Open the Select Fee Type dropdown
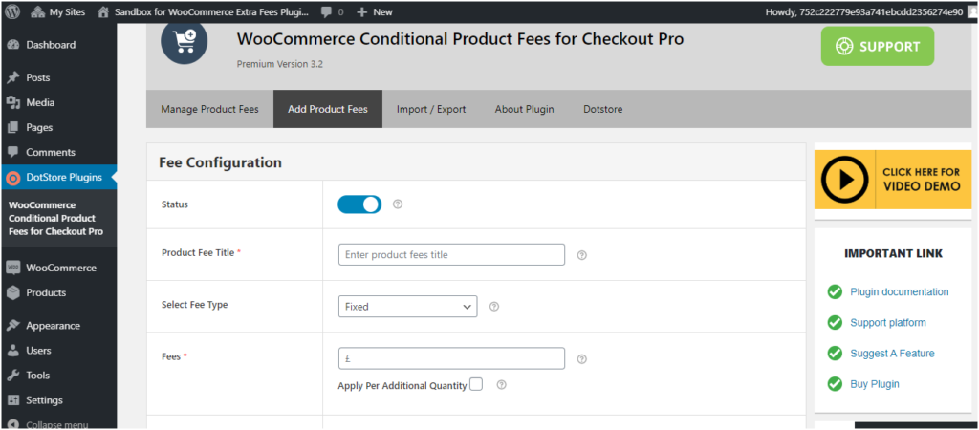Viewport: 979px width, 430px height. coord(407,307)
